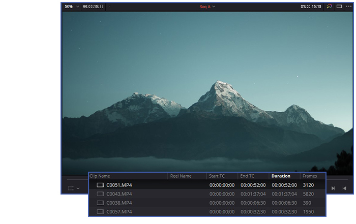Screen dimensions: 356x224
Task: Click the clip icon beside C0057.MP4
Action: (x=100, y=211)
